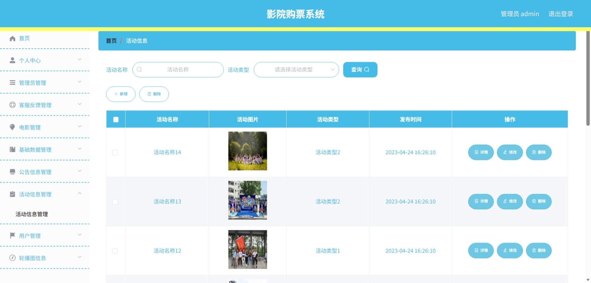Expand the 管理员管理 menu chevron
Image resolution: width=591 pixels, height=283 pixels.
click(x=80, y=82)
